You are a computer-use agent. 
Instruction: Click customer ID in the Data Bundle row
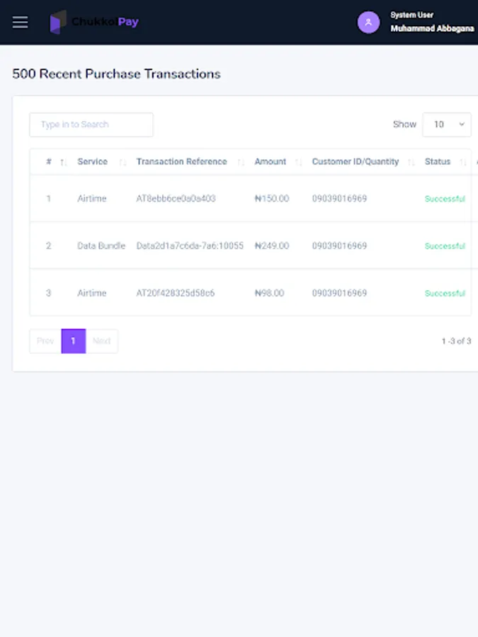click(339, 246)
